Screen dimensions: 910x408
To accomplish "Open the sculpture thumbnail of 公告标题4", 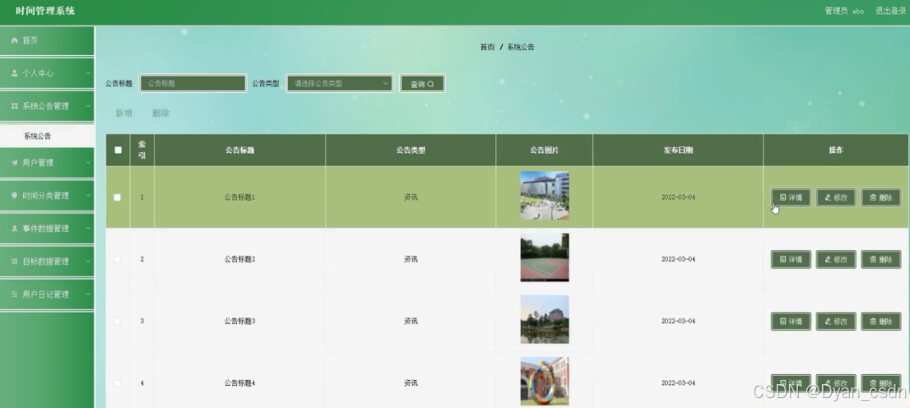I will 545,382.
